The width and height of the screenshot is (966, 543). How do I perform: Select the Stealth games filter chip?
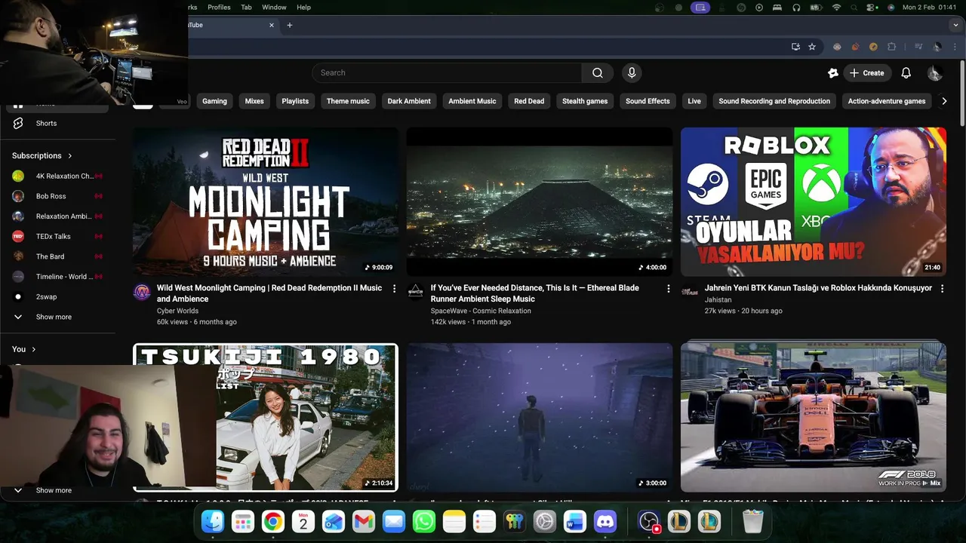click(x=585, y=101)
